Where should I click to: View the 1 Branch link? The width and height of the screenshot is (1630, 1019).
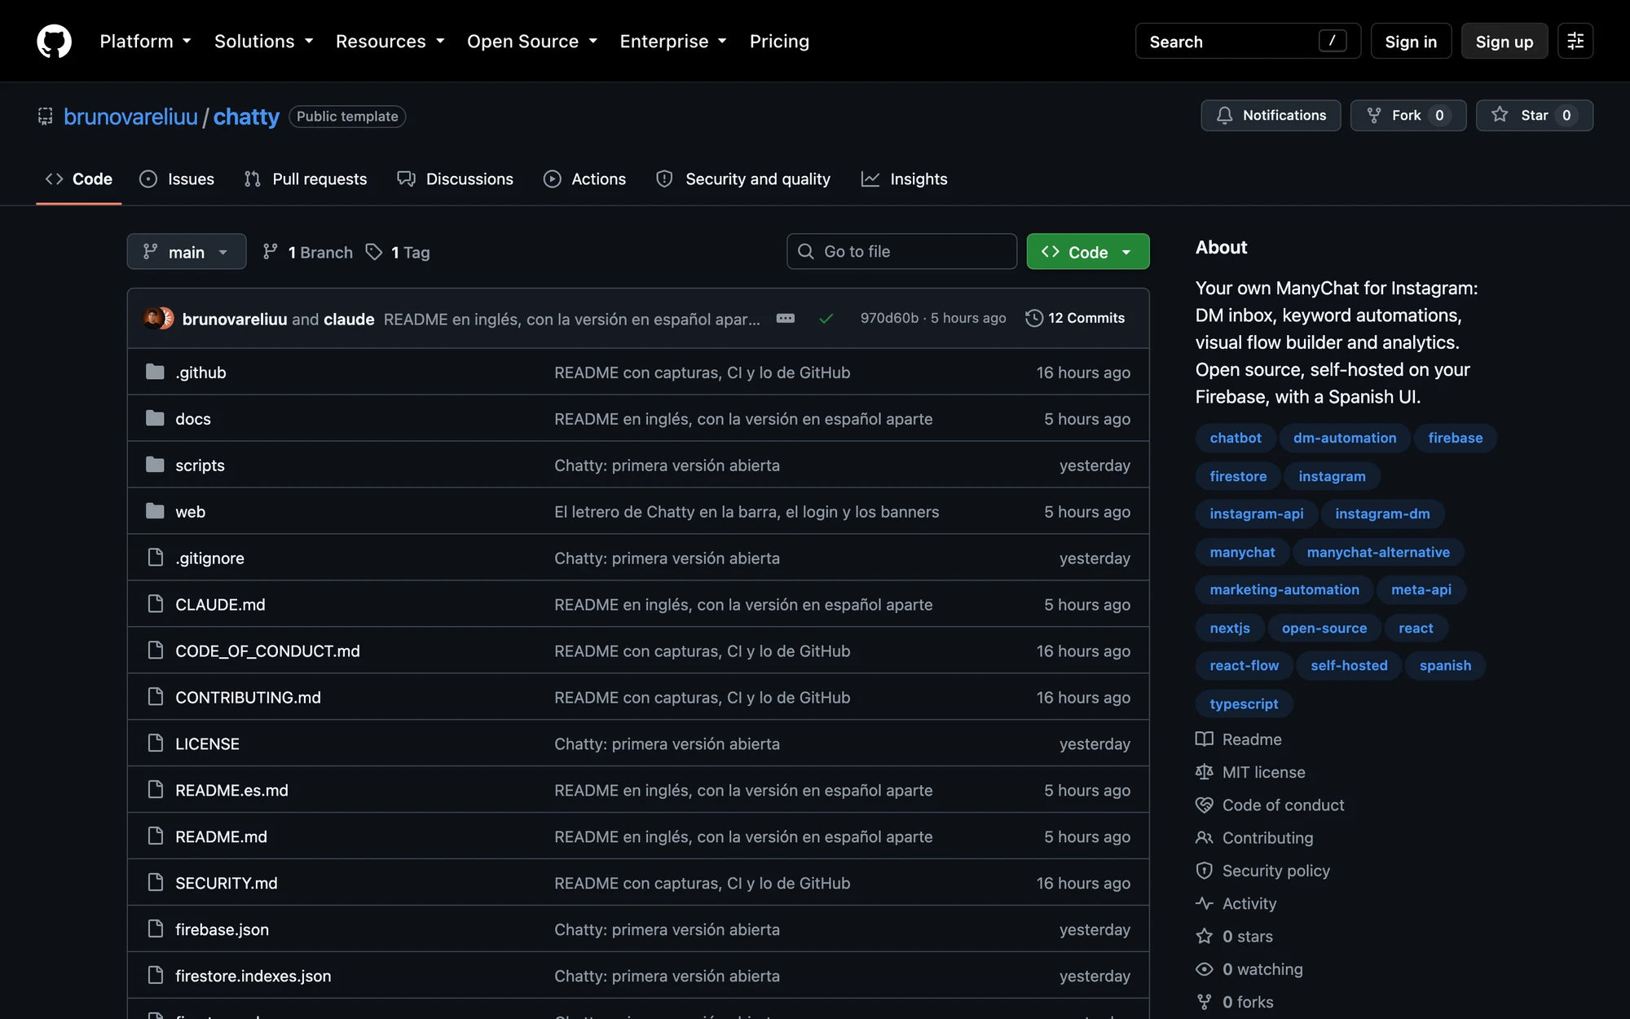[x=308, y=252]
